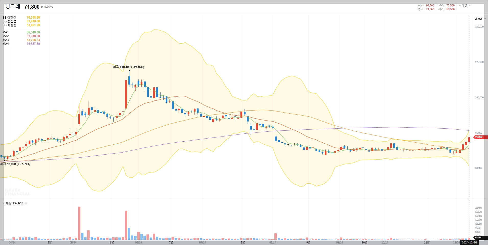This screenshot has height=245, width=488.
Task: Click the current price 71,800 in header
Action: click(32, 7)
